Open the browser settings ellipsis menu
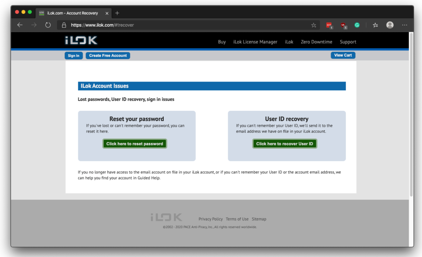The width and height of the screenshot is (422, 257). point(404,25)
